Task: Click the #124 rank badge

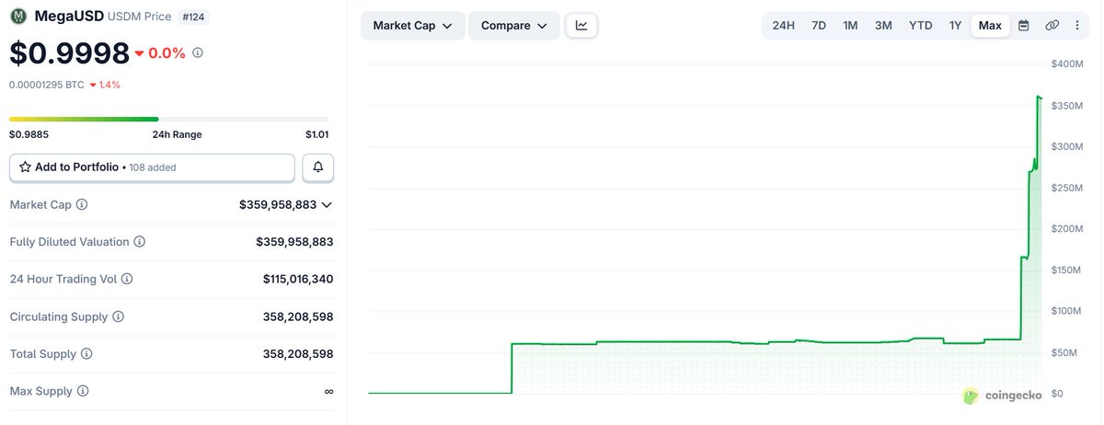Action: pyautogui.click(x=193, y=17)
